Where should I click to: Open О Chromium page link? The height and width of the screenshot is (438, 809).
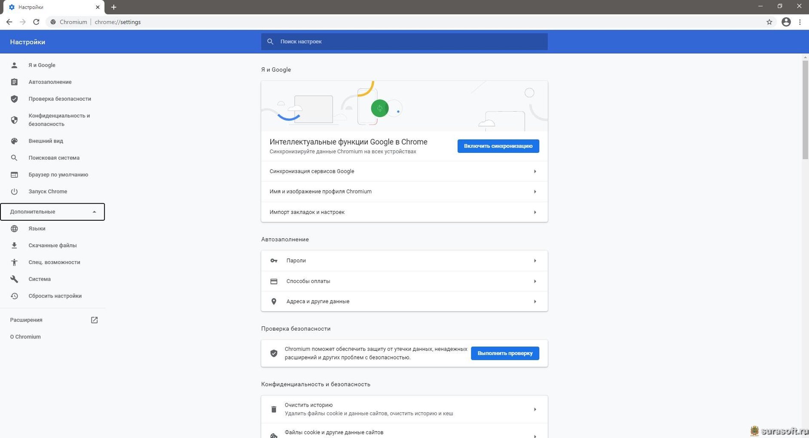coord(25,337)
